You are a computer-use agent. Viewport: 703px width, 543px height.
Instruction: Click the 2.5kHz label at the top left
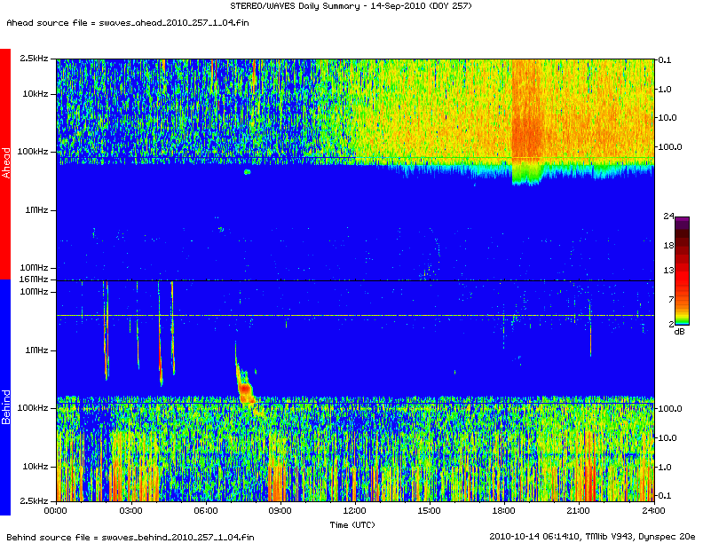click(x=36, y=59)
